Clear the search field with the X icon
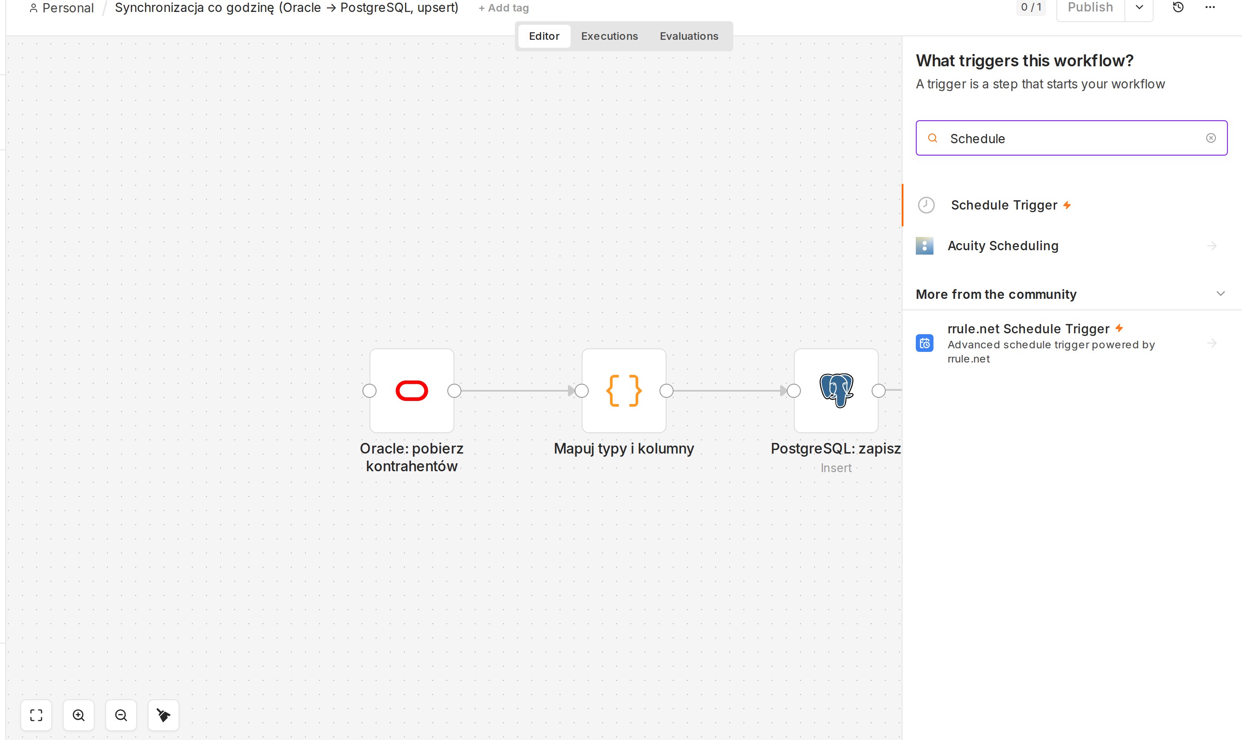 (1211, 138)
